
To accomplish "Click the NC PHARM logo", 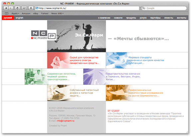I will [44, 35].
